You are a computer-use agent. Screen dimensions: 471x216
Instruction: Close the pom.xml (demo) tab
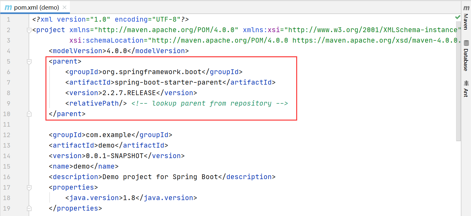tap(65, 7)
